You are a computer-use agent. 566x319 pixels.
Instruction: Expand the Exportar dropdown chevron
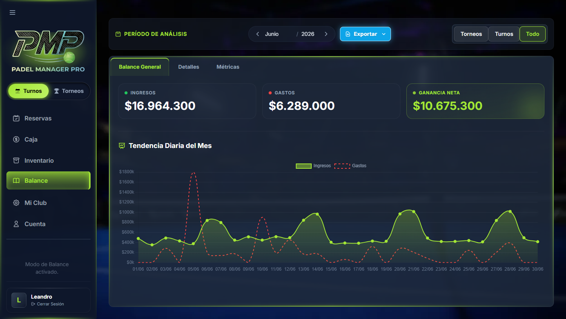pos(384,34)
